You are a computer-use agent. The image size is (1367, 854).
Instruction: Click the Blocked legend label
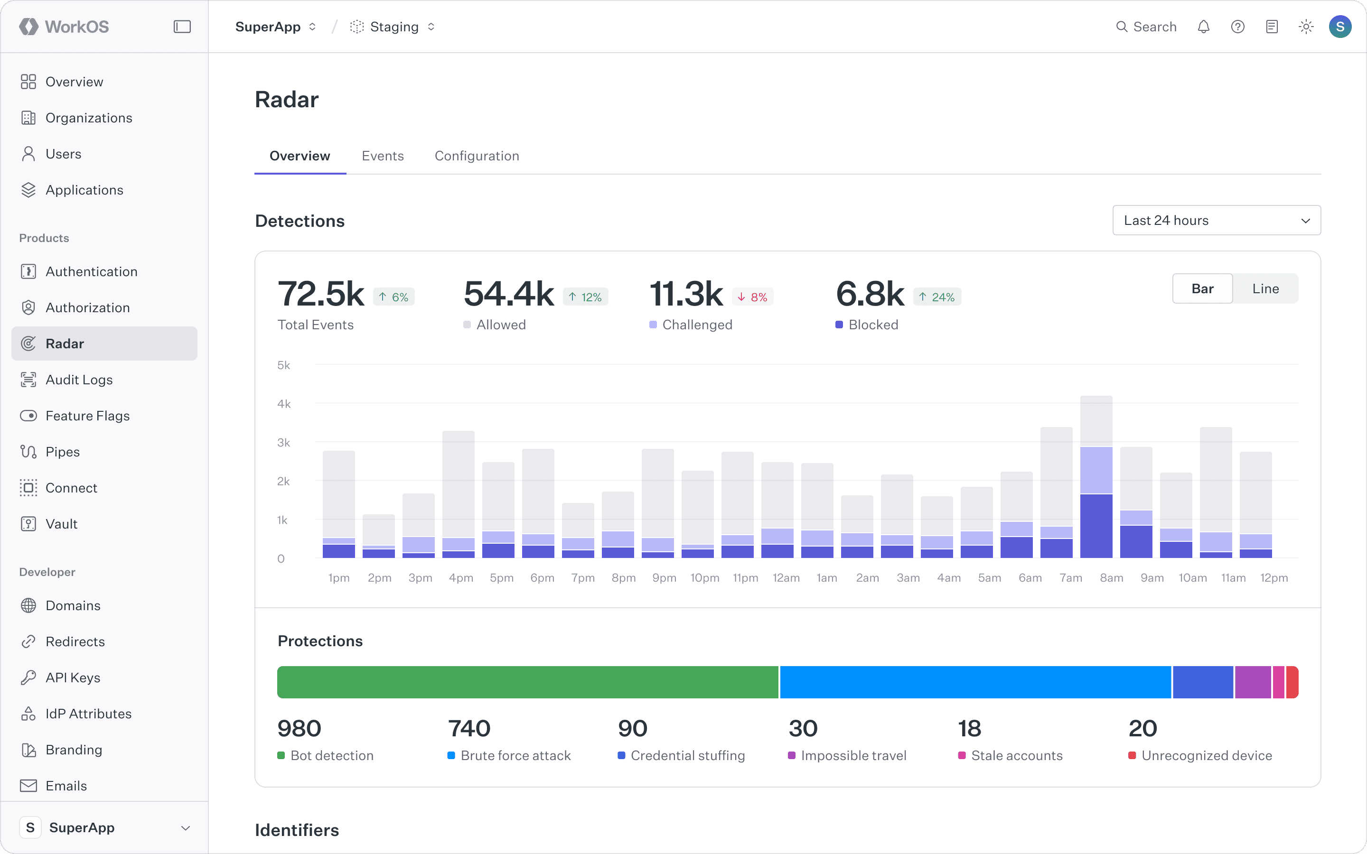(873, 325)
